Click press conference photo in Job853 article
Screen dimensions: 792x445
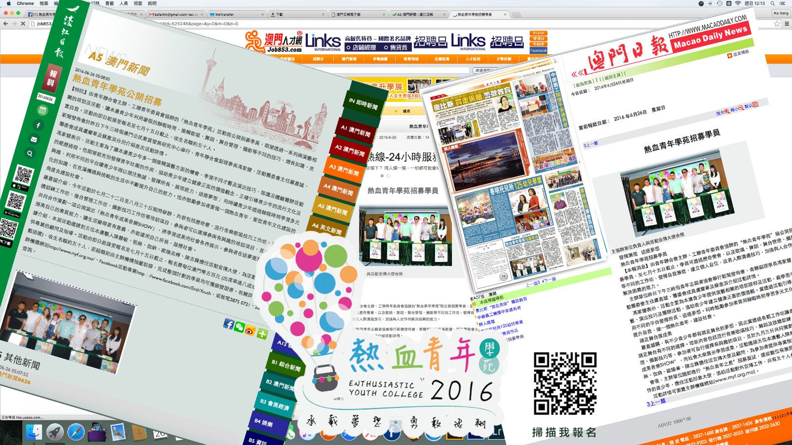405,237
